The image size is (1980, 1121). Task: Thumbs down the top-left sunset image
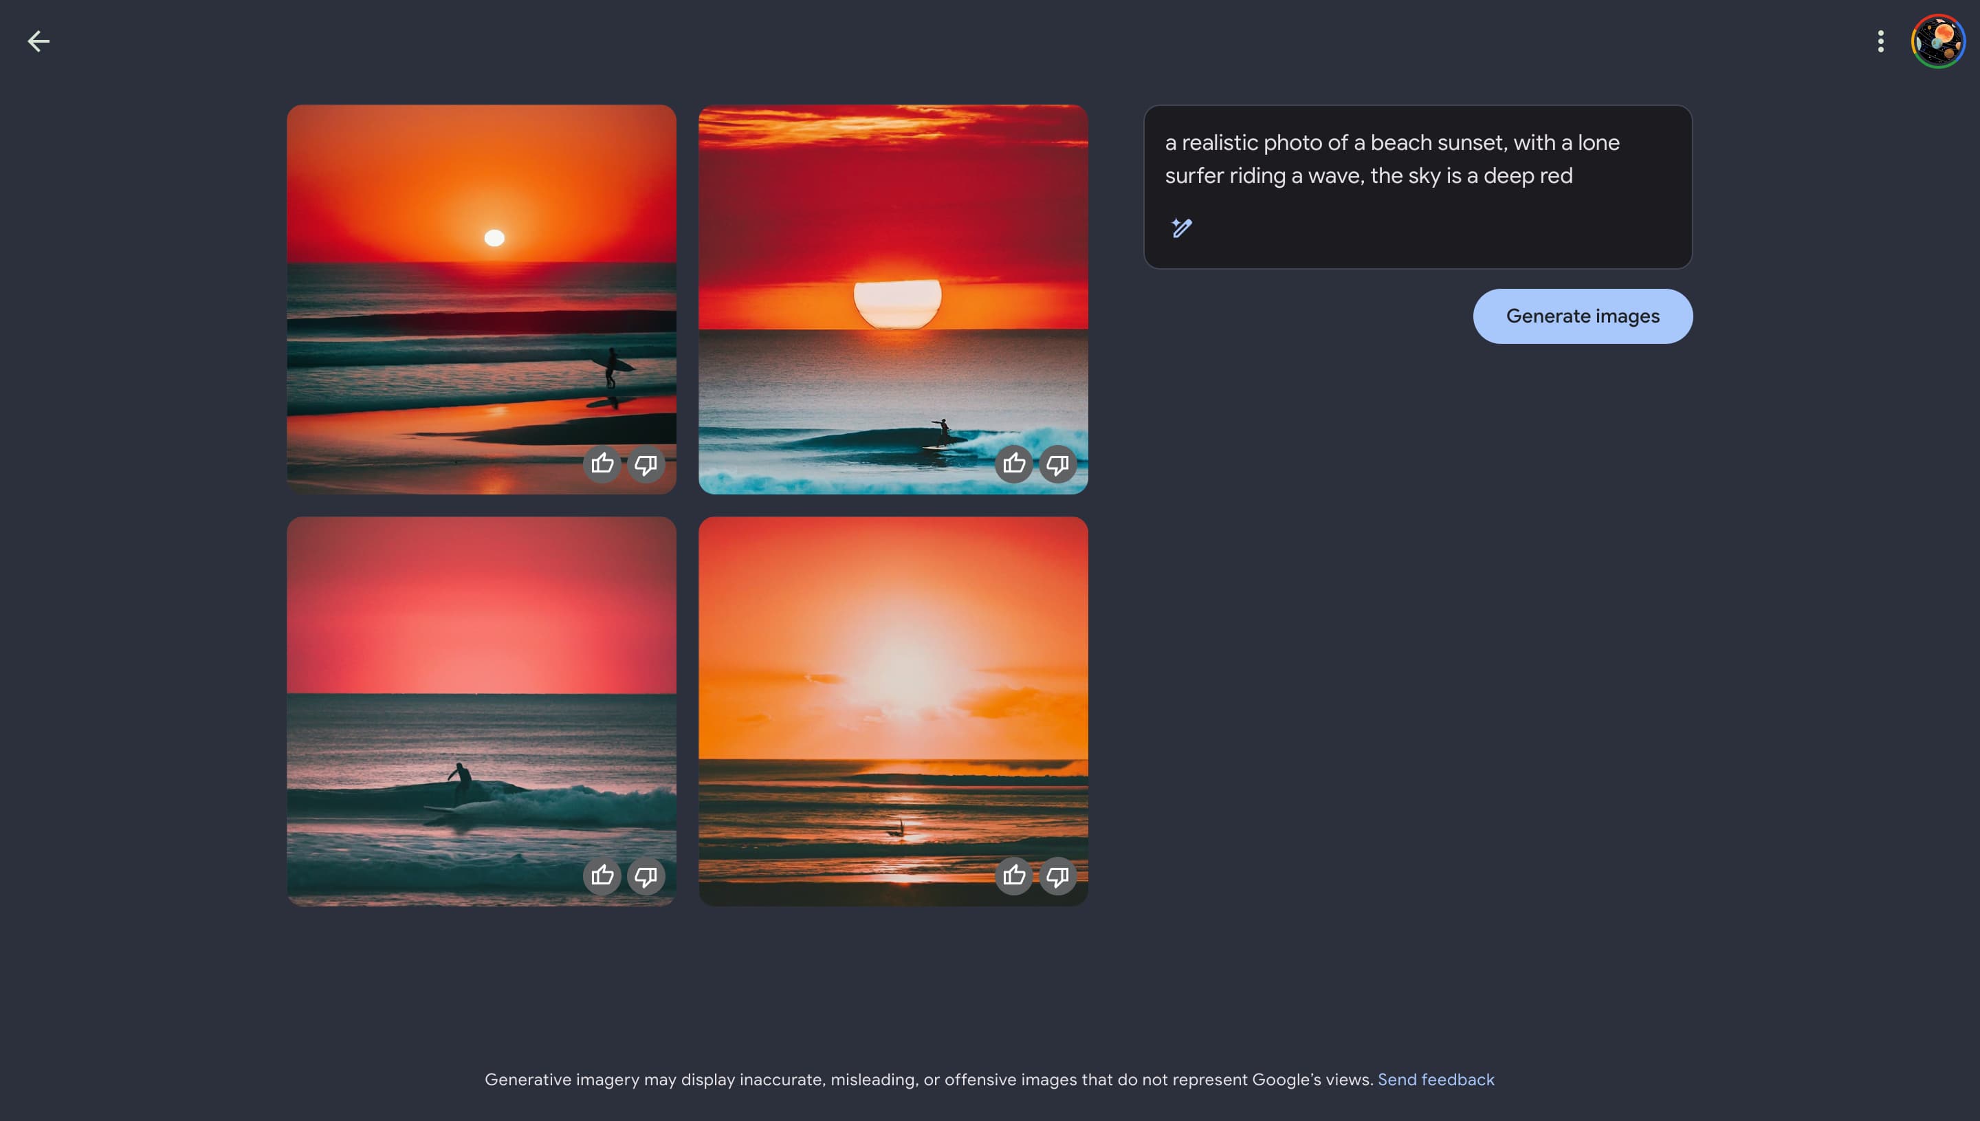(x=646, y=464)
